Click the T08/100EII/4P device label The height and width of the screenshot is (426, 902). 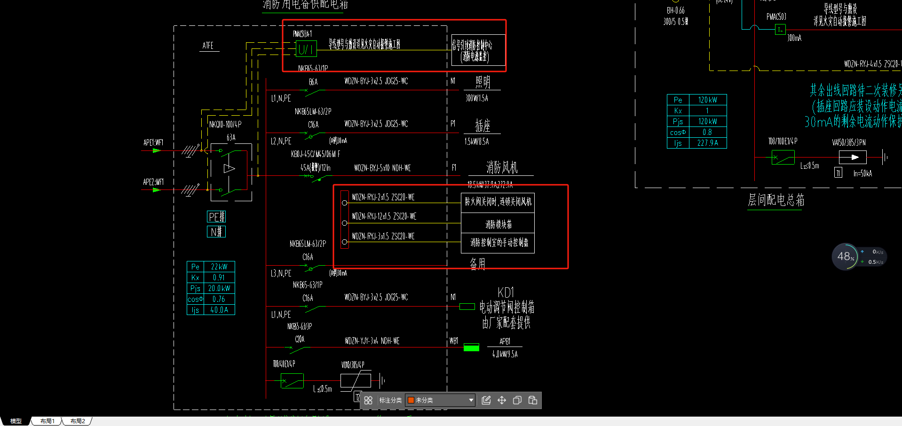(783, 141)
